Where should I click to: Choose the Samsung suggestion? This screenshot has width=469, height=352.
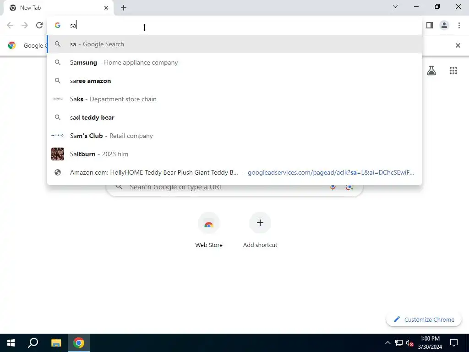coord(234,62)
